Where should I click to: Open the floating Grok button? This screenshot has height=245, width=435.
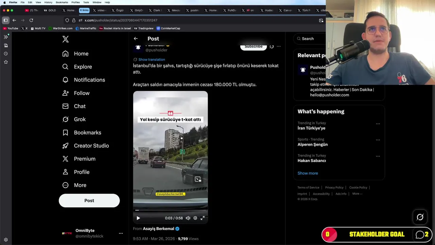(420, 217)
